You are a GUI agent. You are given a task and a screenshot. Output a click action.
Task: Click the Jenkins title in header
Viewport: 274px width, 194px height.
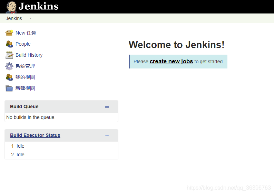pyautogui.click(x=38, y=6)
